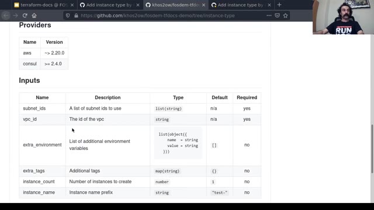374x210 pixels.
Task: Go to the browser home page icon
Action: (34, 16)
